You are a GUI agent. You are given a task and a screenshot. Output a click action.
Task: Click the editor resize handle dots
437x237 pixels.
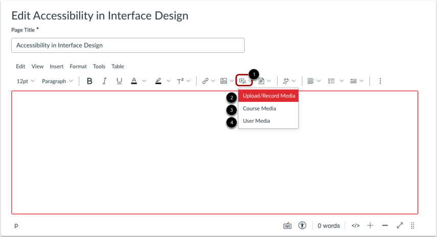pyautogui.click(x=412, y=225)
